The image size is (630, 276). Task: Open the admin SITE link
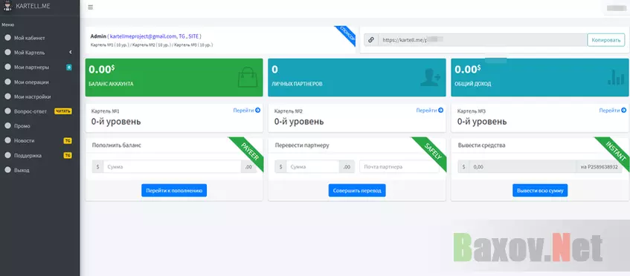(193, 36)
